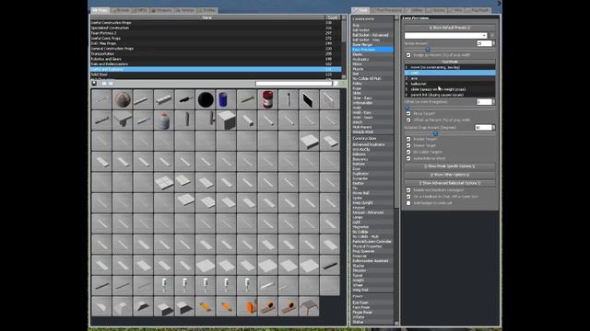The image size is (590, 331).
Task: Choose the Rollercoaster Assistant tool
Action: point(372,261)
